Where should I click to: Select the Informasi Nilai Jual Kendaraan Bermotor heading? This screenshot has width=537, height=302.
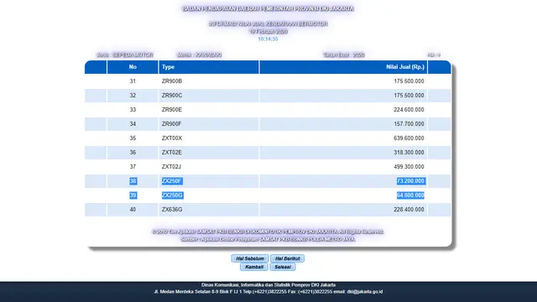(268, 24)
